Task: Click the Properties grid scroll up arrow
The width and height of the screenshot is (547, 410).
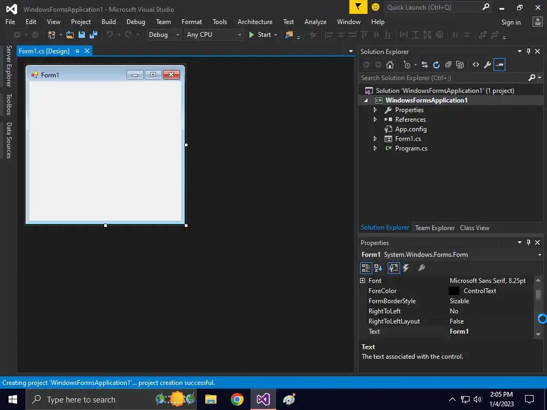Action: [538, 280]
